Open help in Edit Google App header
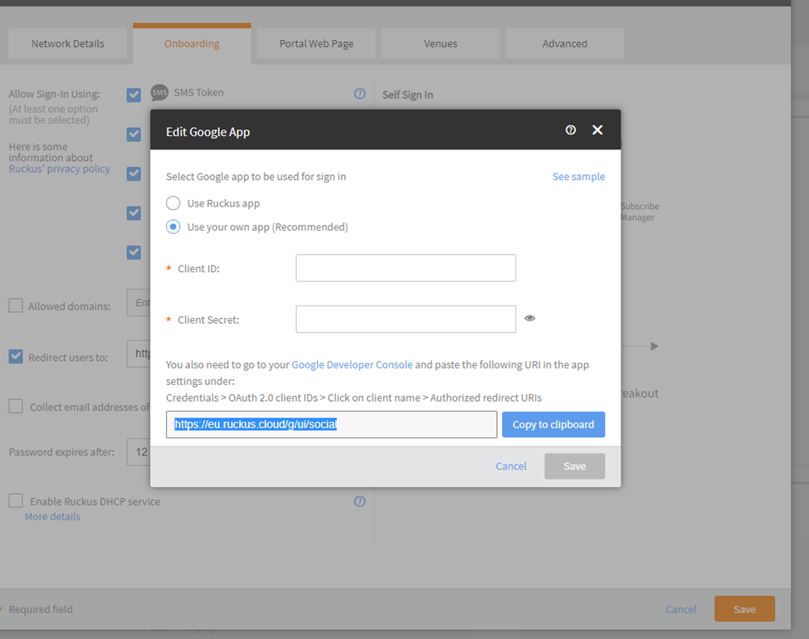 pos(571,130)
